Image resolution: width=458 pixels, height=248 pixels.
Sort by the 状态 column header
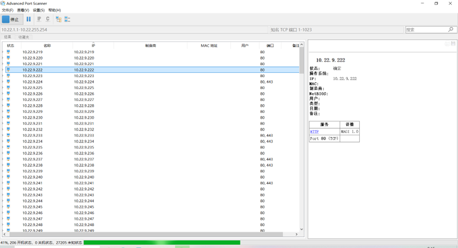coord(10,46)
